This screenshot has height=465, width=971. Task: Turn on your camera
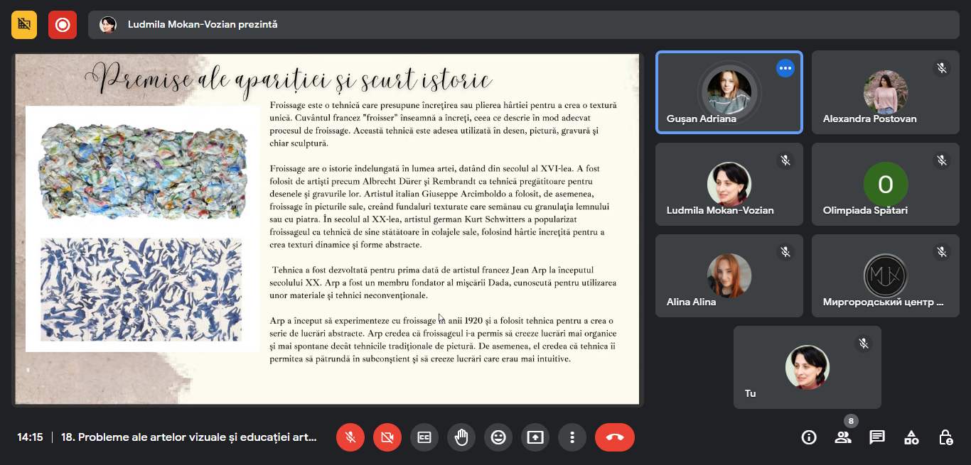[387, 437]
